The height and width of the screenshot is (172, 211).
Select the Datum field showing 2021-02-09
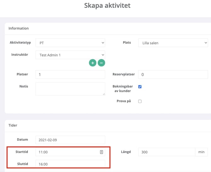[x=70, y=140]
